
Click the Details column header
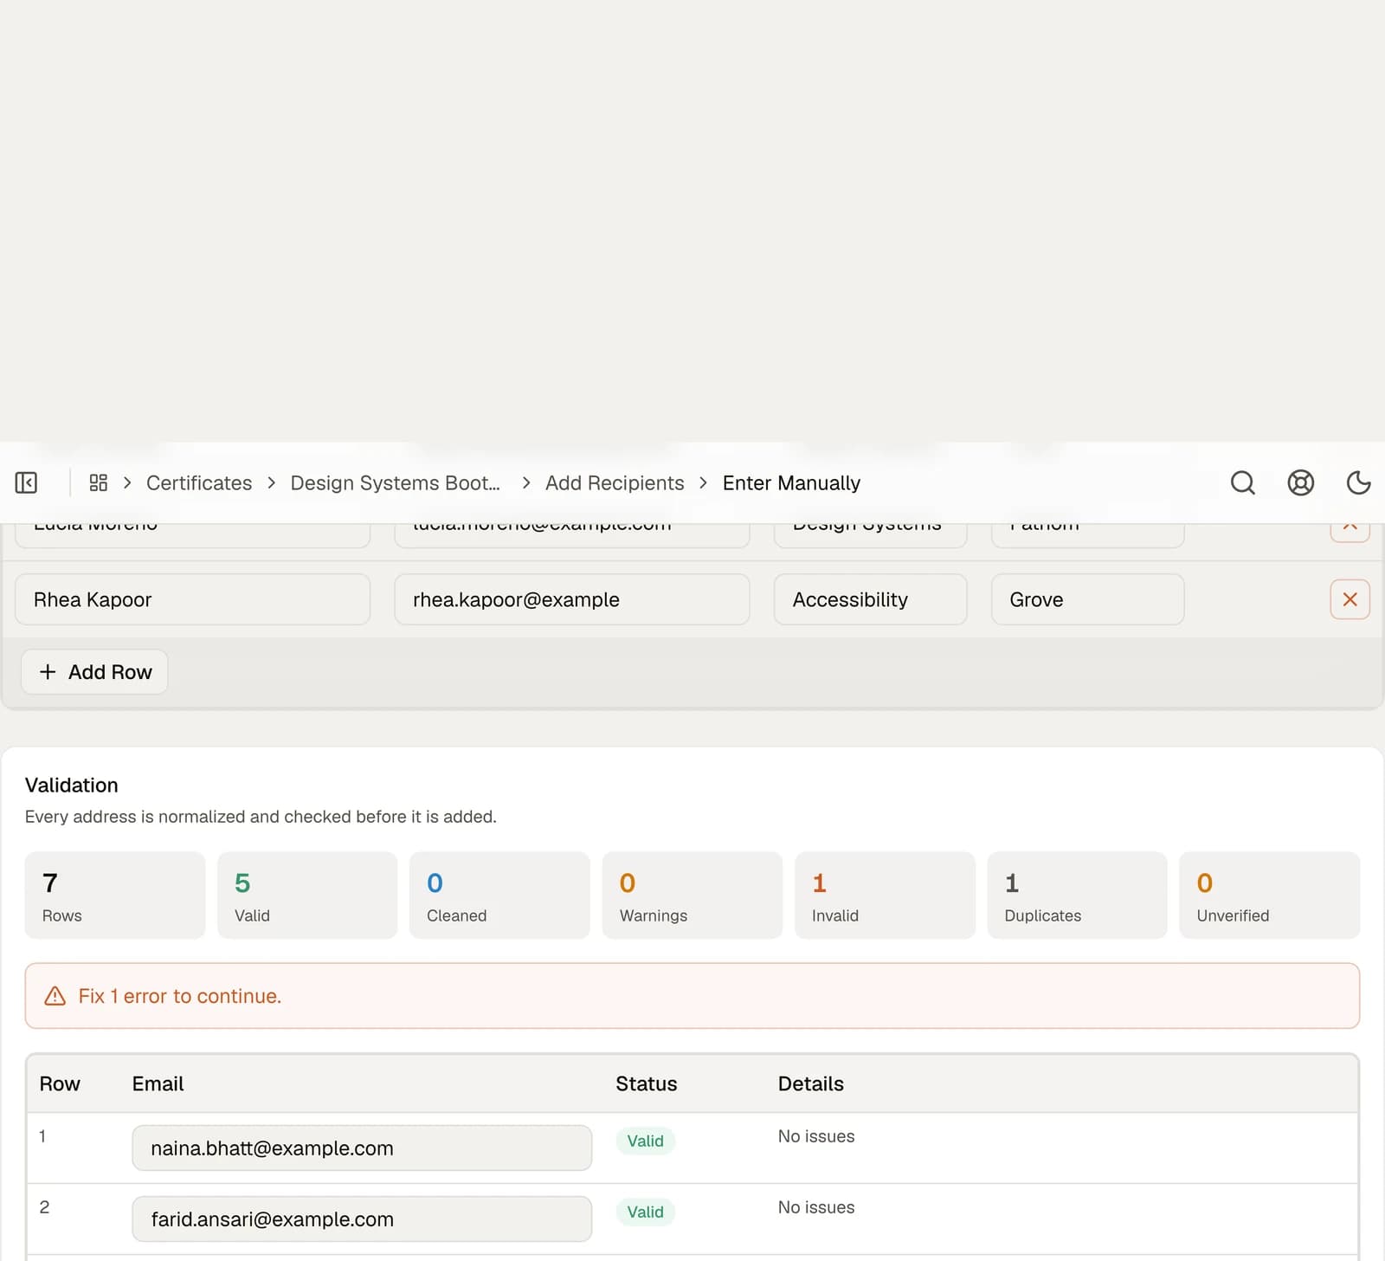coord(811,1084)
